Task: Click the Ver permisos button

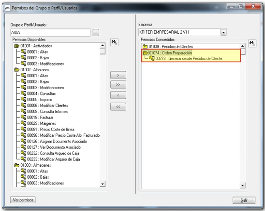Action: click(x=23, y=200)
